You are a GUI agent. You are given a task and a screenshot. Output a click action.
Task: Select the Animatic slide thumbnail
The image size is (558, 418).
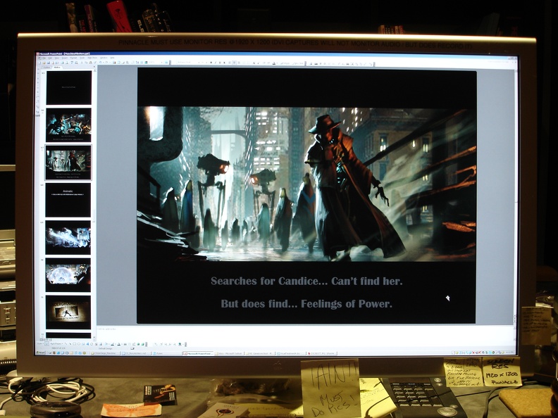coord(68,200)
